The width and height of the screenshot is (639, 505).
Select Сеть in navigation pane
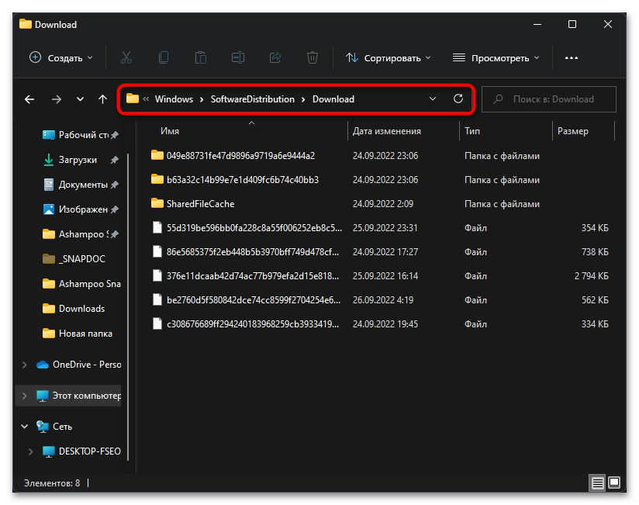pos(54,427)
